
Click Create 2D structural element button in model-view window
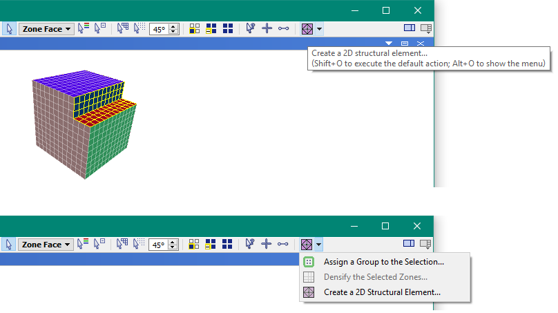(x=307, y=29)
